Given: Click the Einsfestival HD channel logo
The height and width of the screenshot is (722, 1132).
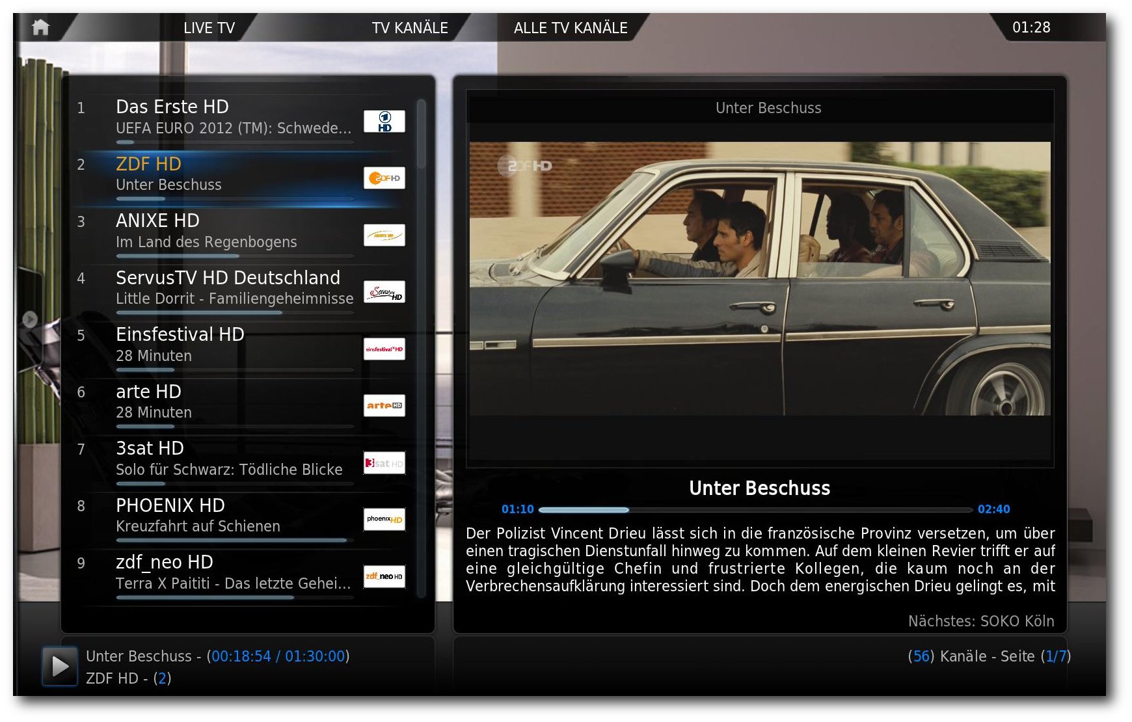Looking at the screenshot, I should click(384, 349).
